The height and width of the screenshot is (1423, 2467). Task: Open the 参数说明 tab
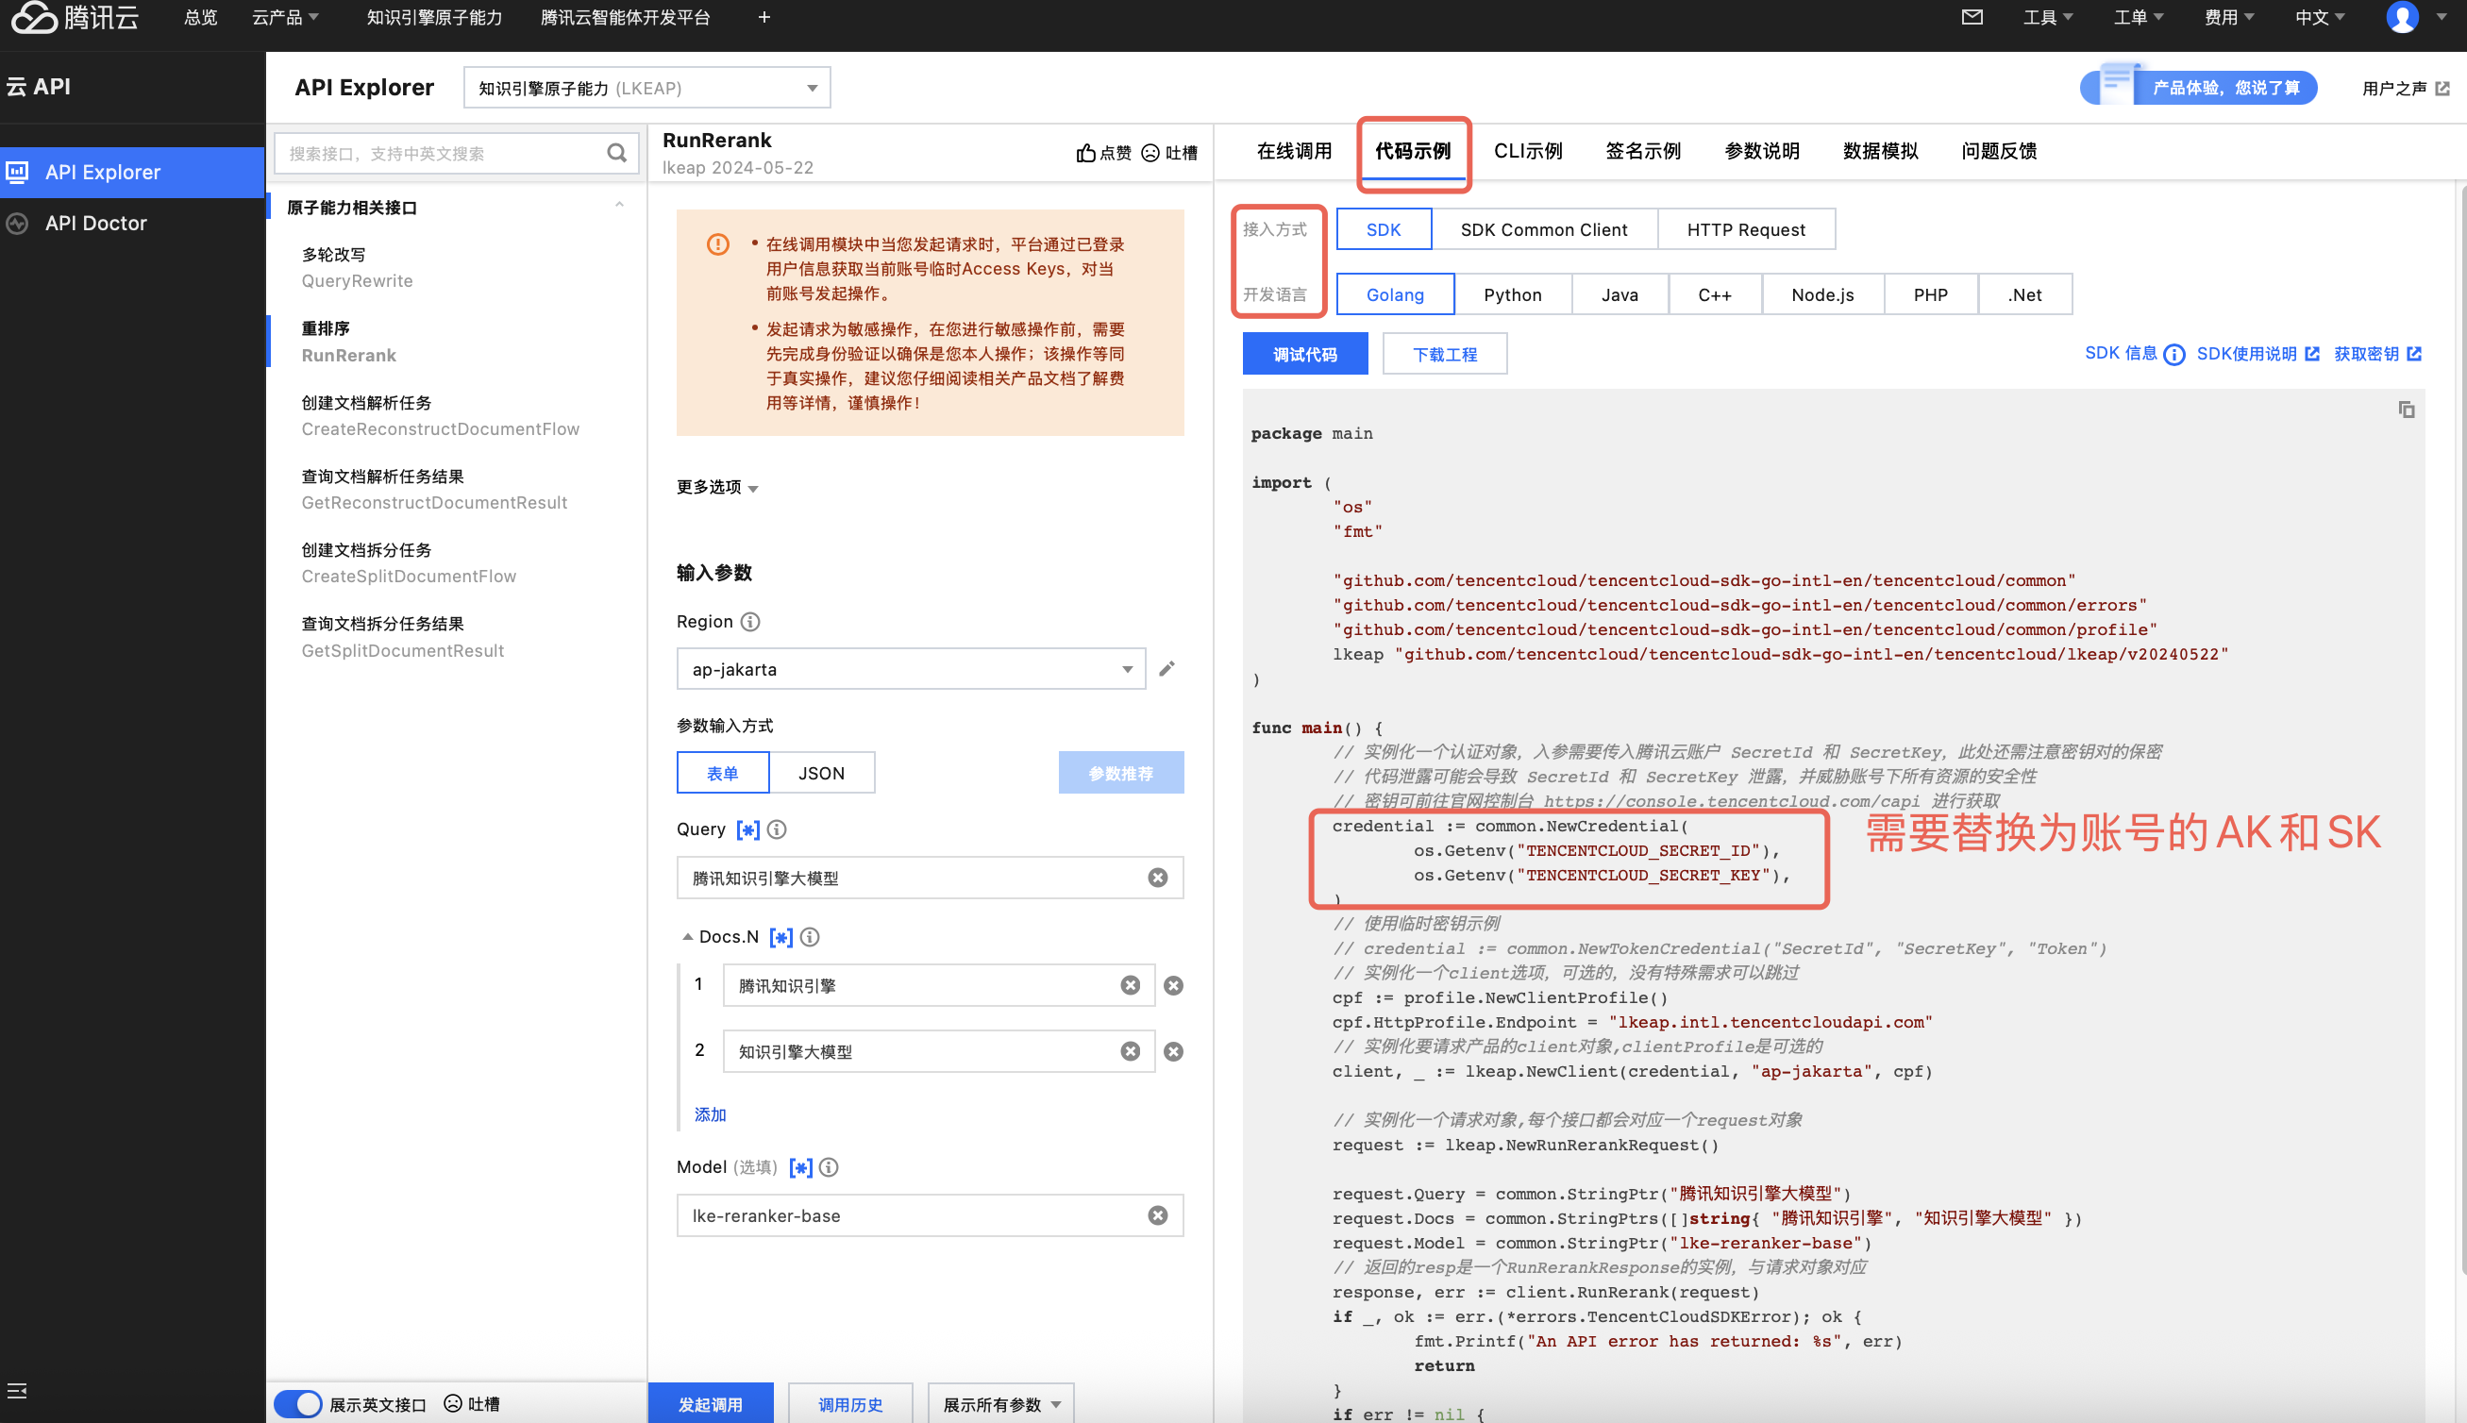tap(1761, 151)
